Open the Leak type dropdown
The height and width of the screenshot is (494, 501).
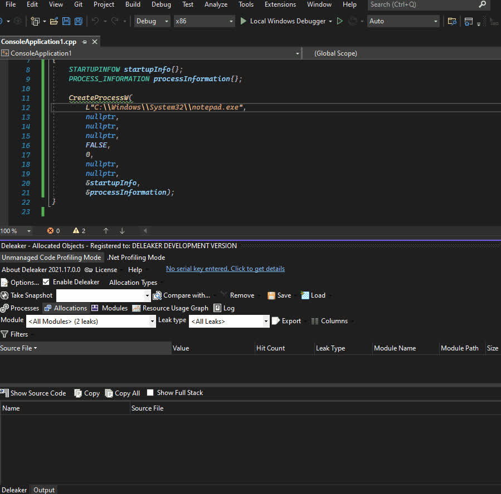[266, 322]
